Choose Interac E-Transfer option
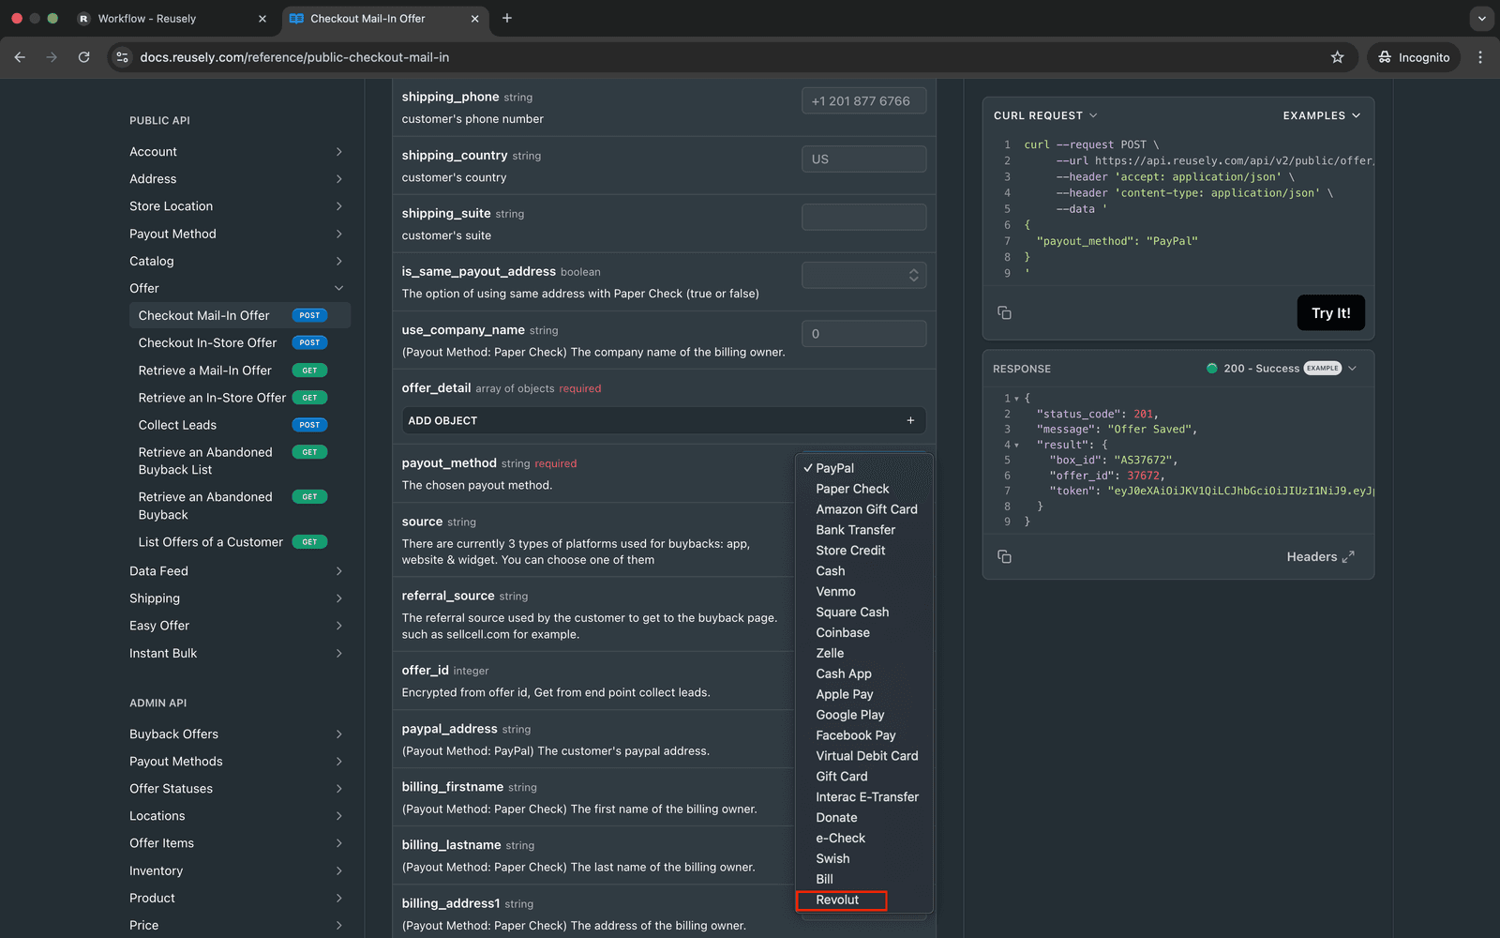Screen dimensions: 1500x938 pyautogui.click(x=863, y=797)
